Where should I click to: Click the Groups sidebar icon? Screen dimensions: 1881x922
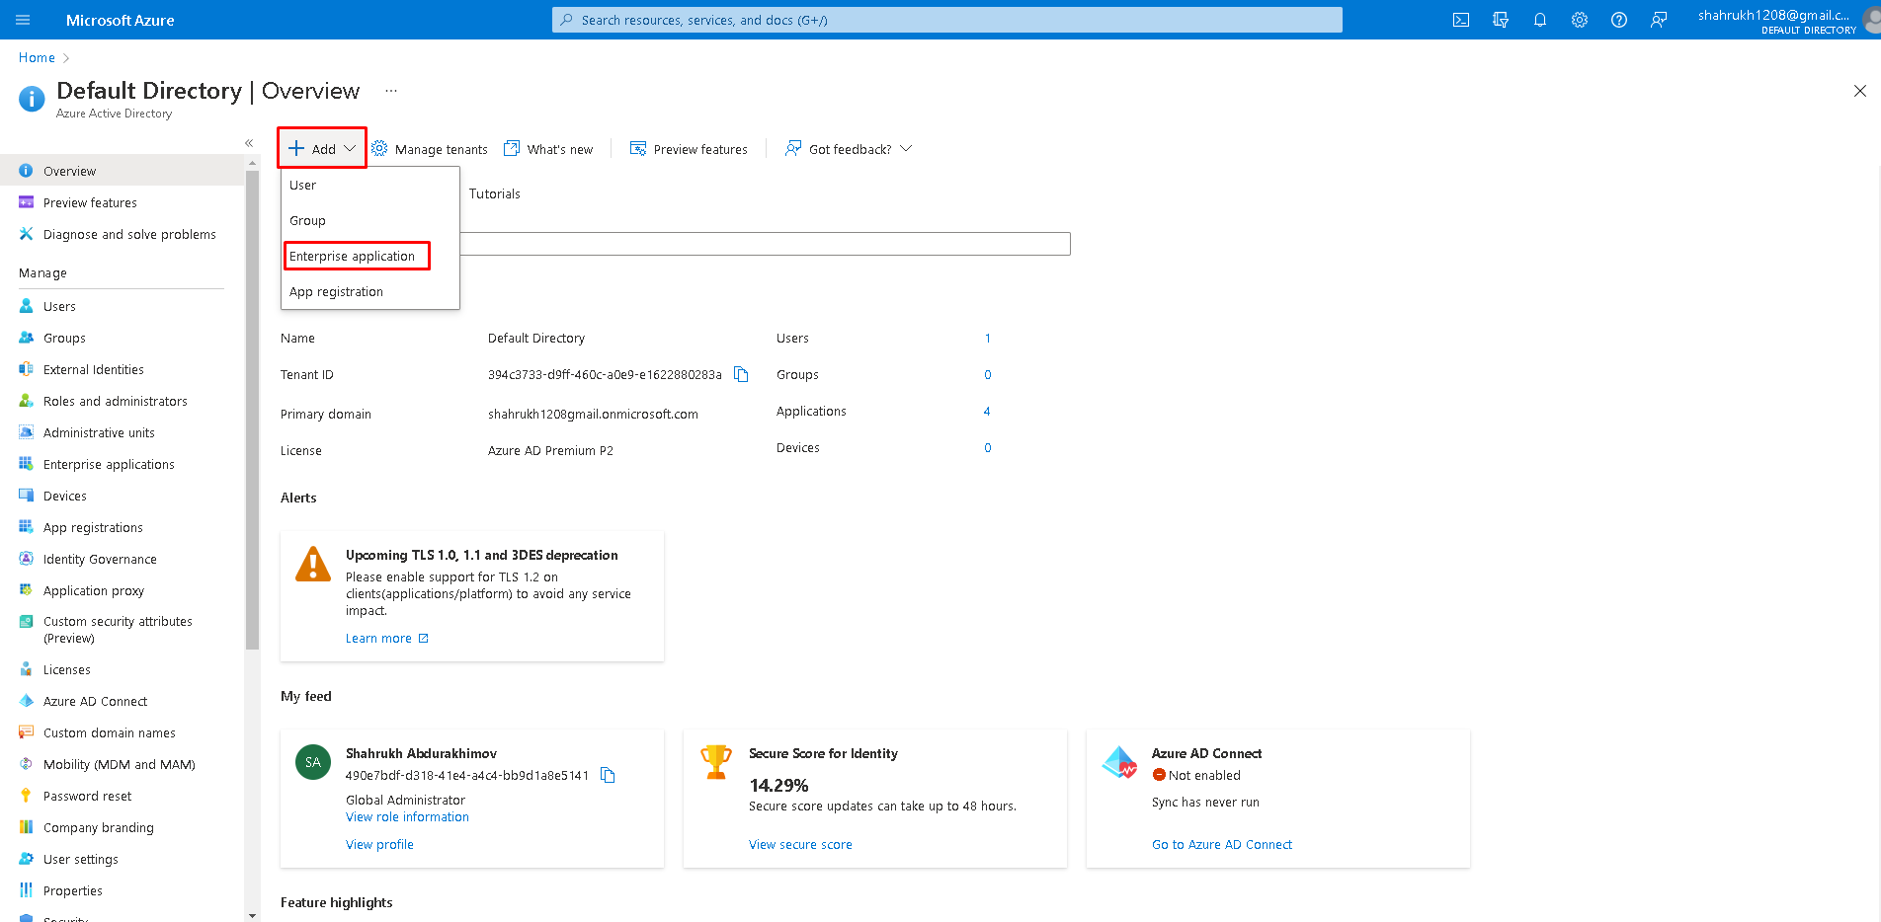27,338
